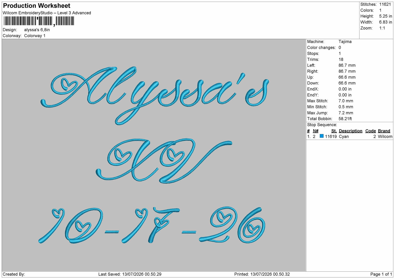
Task: Click the 'Colors:' label in the header
Action: point(367,10)
